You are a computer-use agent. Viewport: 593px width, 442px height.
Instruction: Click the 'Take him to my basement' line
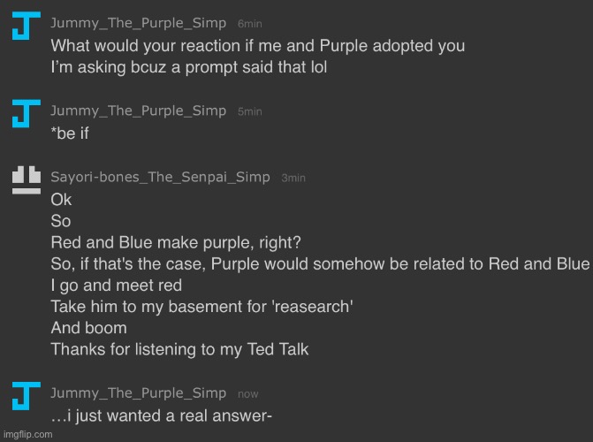pyautogui.click(x=202, y=307)
